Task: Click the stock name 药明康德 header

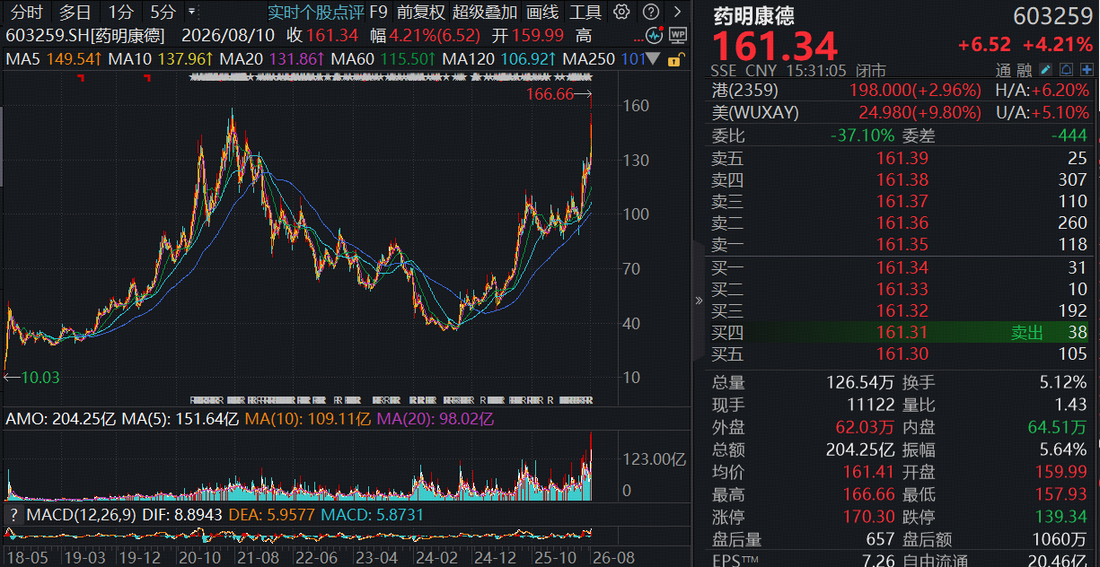Action: [753, 17]
